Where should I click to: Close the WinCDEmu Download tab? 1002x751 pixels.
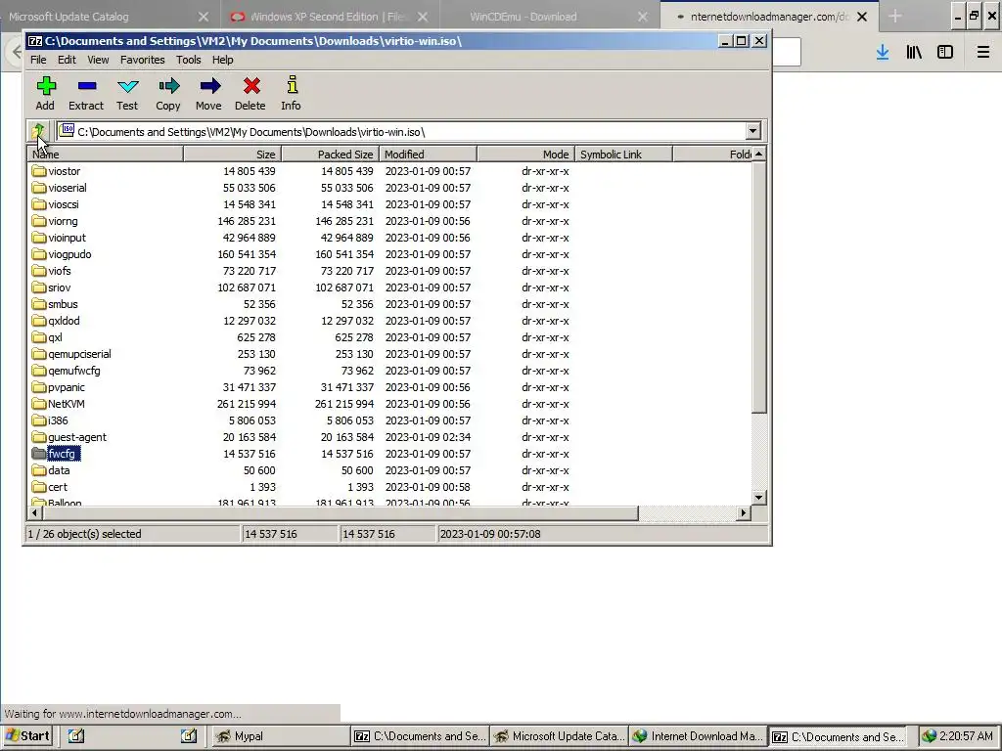(x=643, y=18)
